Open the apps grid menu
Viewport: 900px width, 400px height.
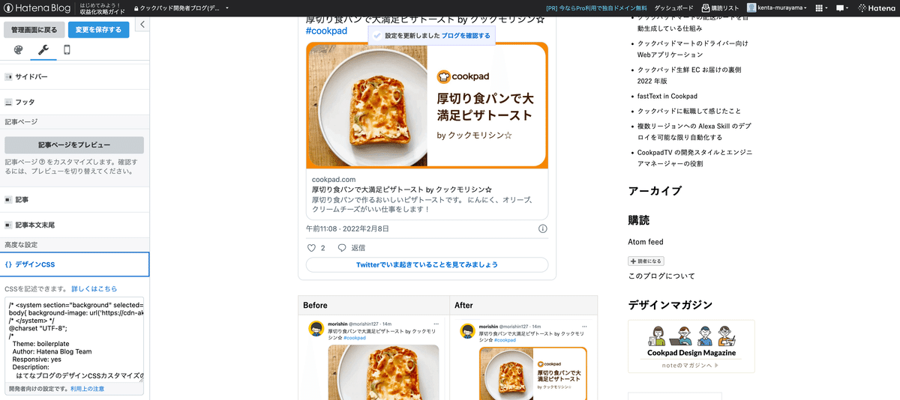(820, 8)
